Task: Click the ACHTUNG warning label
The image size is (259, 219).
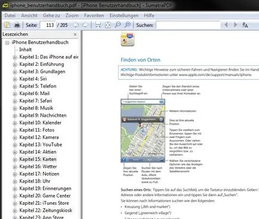Action: coord(129,69)
